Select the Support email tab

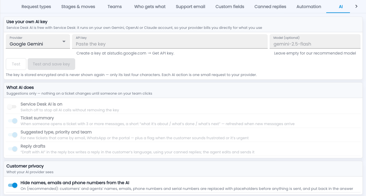[x=191, y=6]
